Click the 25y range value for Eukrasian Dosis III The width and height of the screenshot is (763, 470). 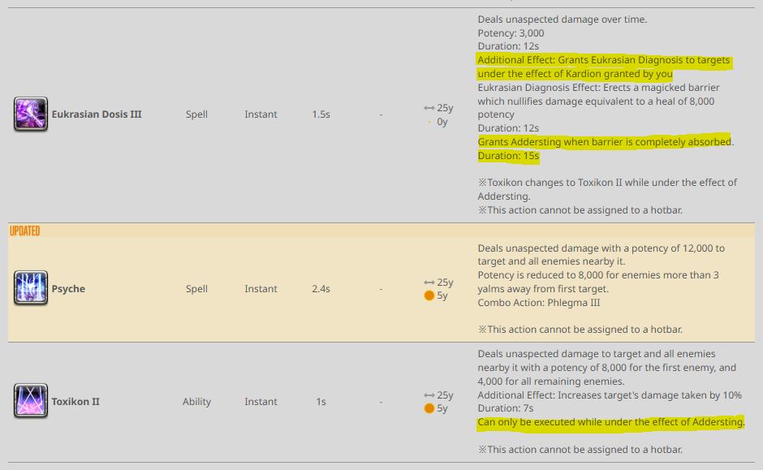(x=445, y=107)
